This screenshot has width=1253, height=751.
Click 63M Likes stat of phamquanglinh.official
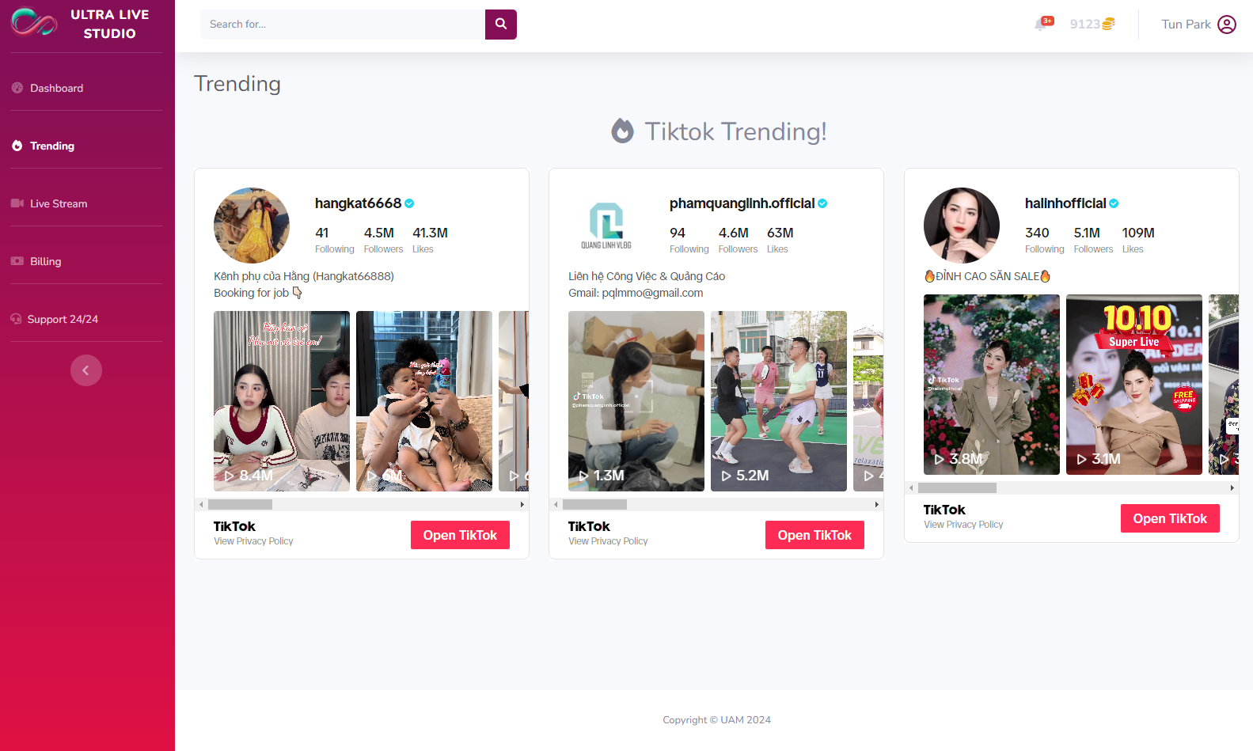780,240
